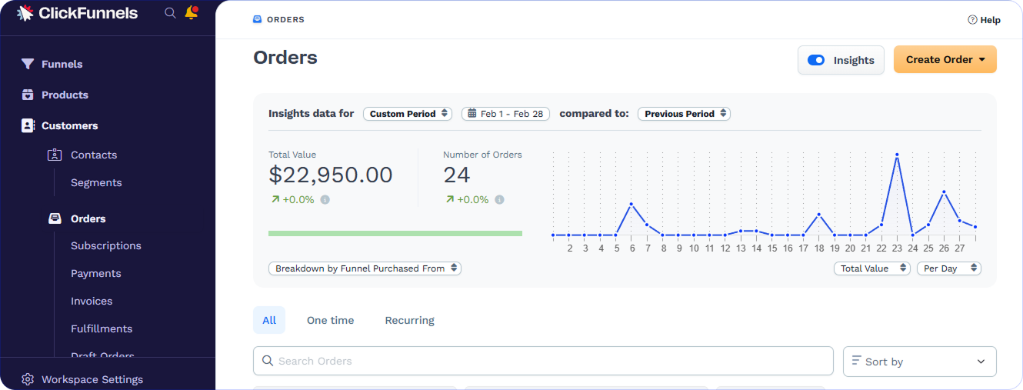This screenshot has height=390, width=1023.
Task: Open the Custom Period dropdown
Action: tap(408, 114)
